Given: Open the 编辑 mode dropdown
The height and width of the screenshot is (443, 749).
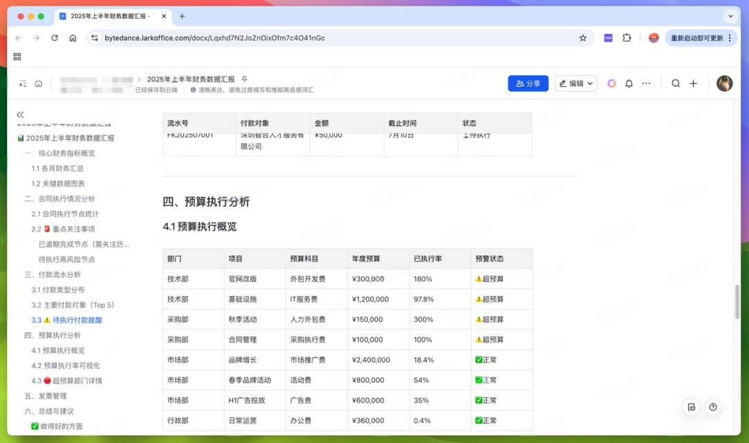Looking at the screenshot, I should click(576, 84).
